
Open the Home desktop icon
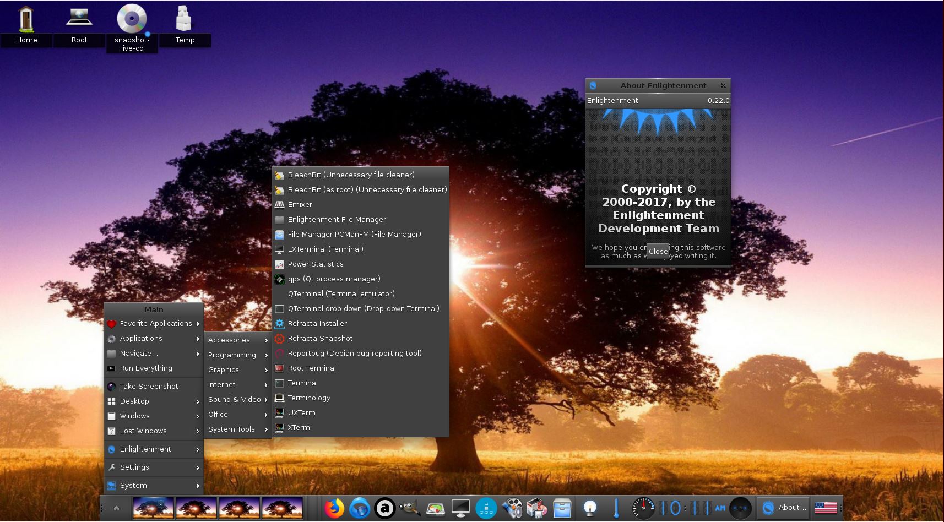[x=26, y=24]
